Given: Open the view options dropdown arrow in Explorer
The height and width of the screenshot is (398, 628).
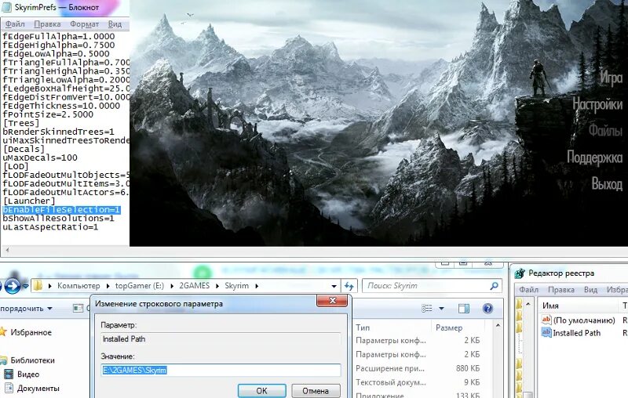Looking at the screenshot, I should (x=441, y=308).
